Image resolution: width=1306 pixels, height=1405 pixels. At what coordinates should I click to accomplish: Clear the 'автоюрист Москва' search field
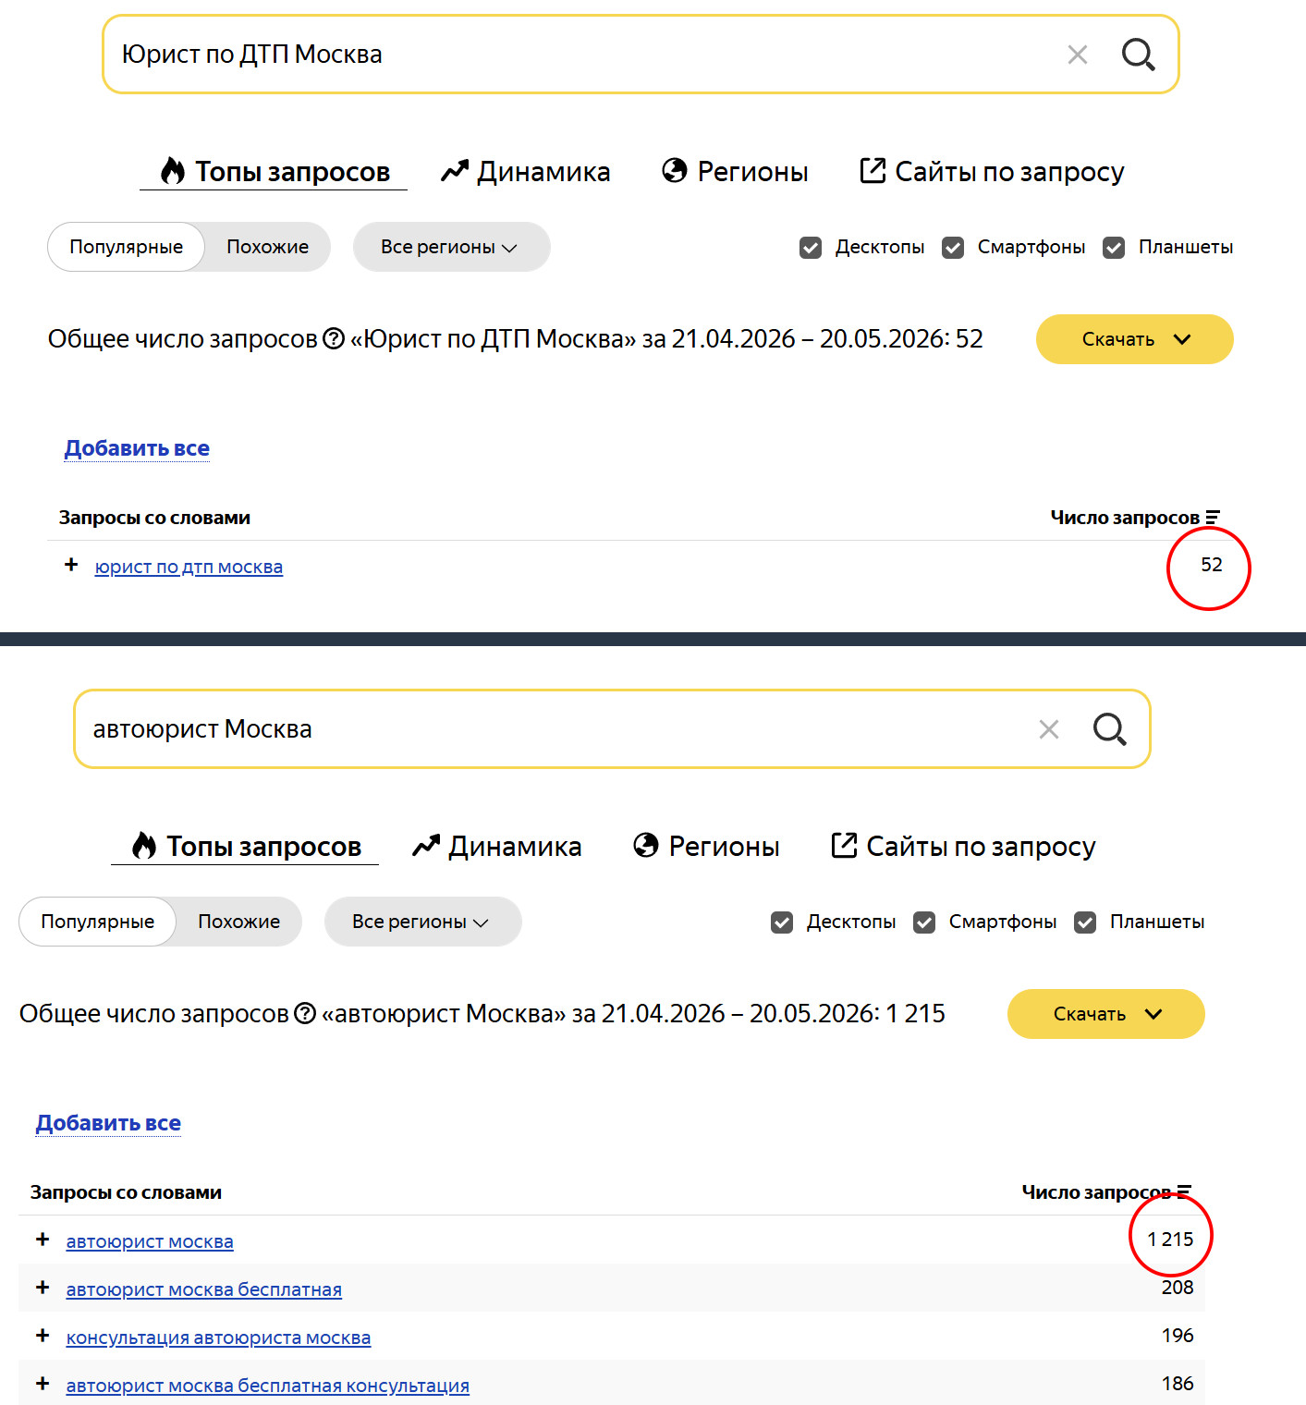point(1048,729)
